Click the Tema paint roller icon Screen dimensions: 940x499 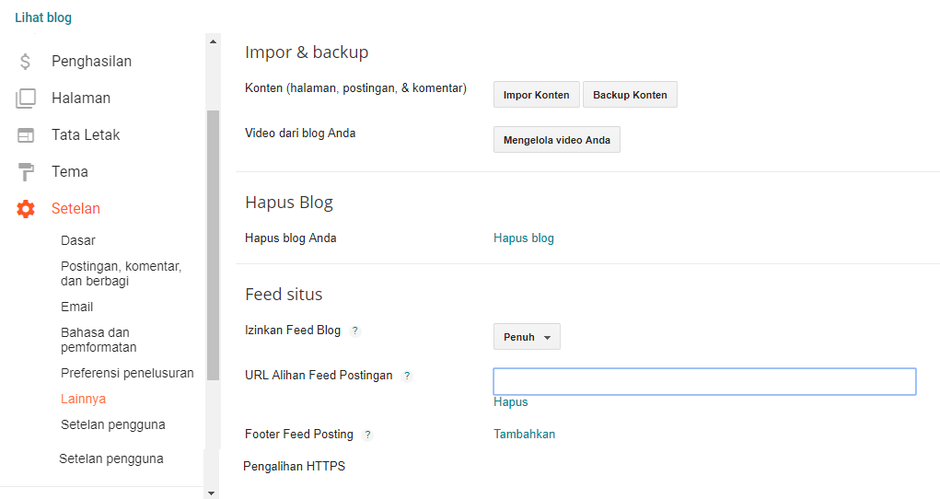pos(26,172)
